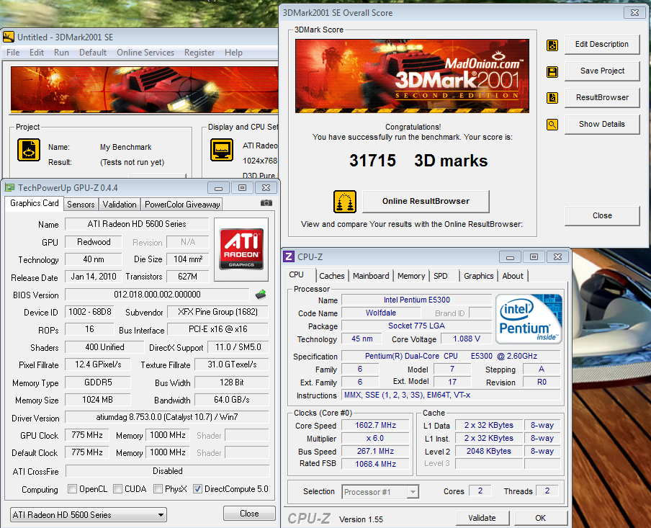Viewport: 651px width, 528px height.
Task: Minimize the GPU-Z window
Action: pos(218,188)
